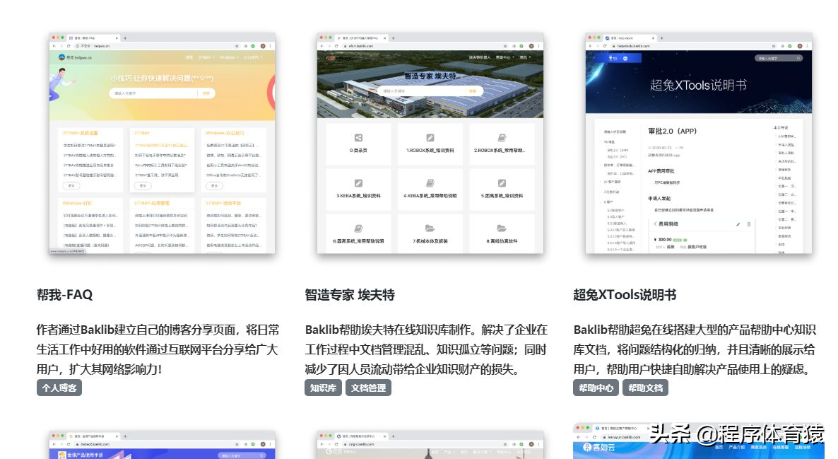Click the 埃夫特 screenshot keyword search field
Viewport: 838px width, 459px height.
(x=423, y=91)
